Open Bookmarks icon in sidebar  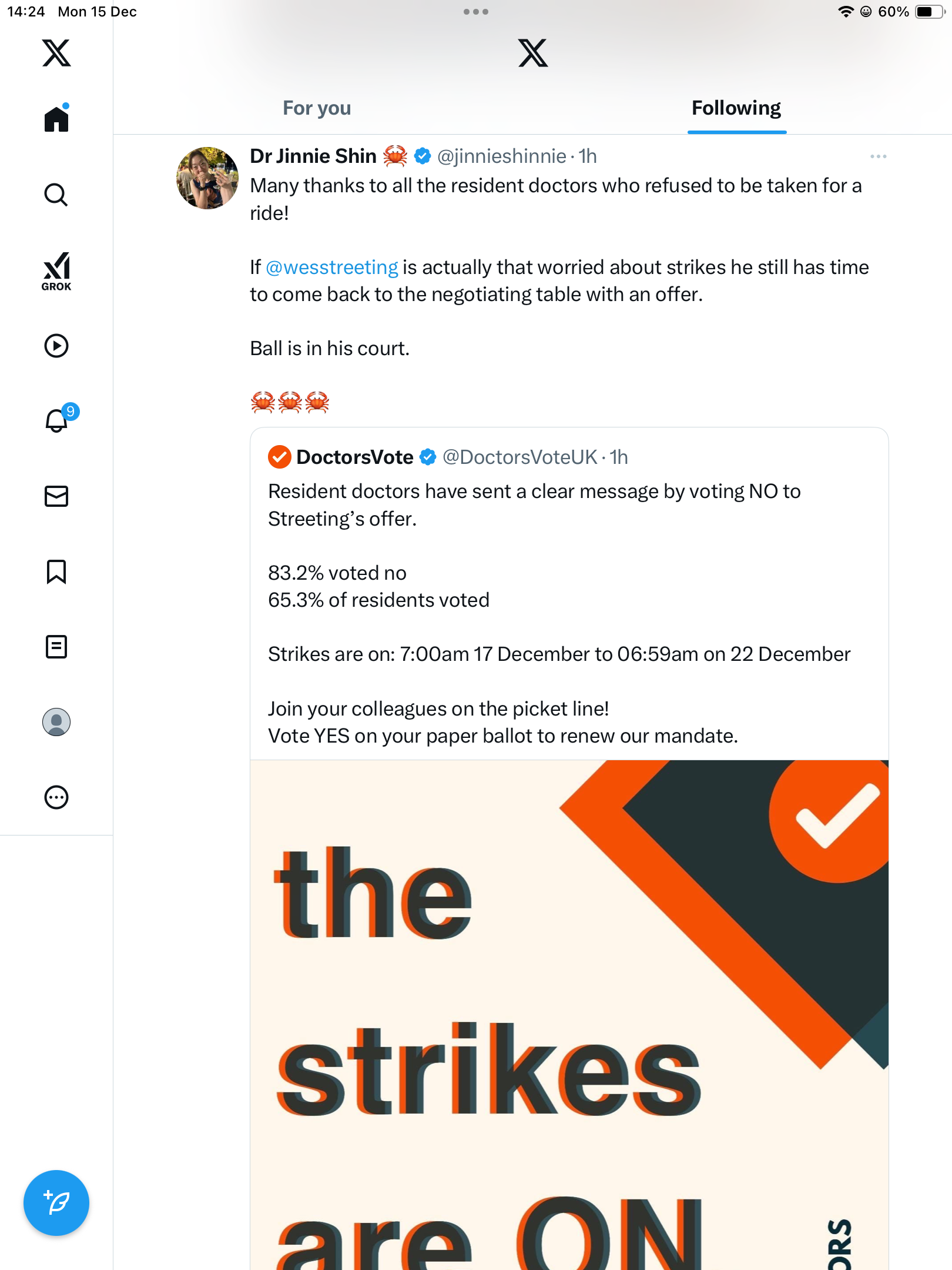(x=56, y=571)
